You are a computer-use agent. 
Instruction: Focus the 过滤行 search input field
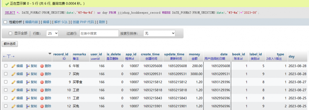(x=99, y=33)
